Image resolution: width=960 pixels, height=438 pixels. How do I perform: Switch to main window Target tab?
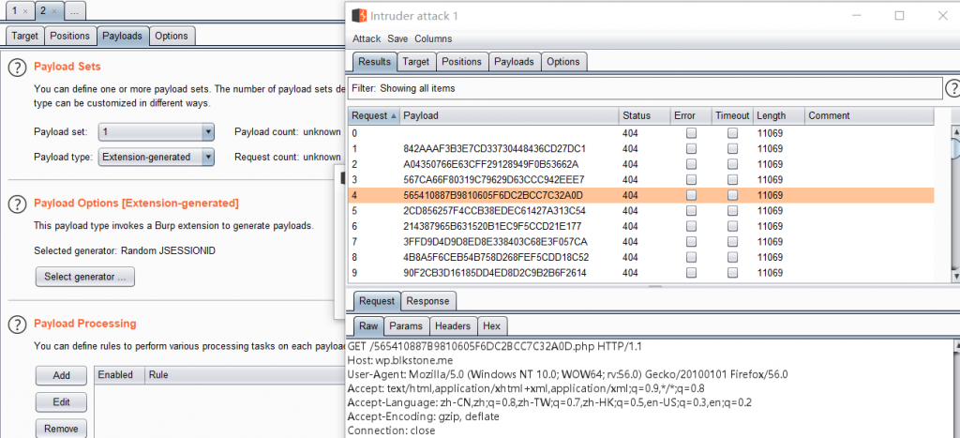click(x=25, y=37)
